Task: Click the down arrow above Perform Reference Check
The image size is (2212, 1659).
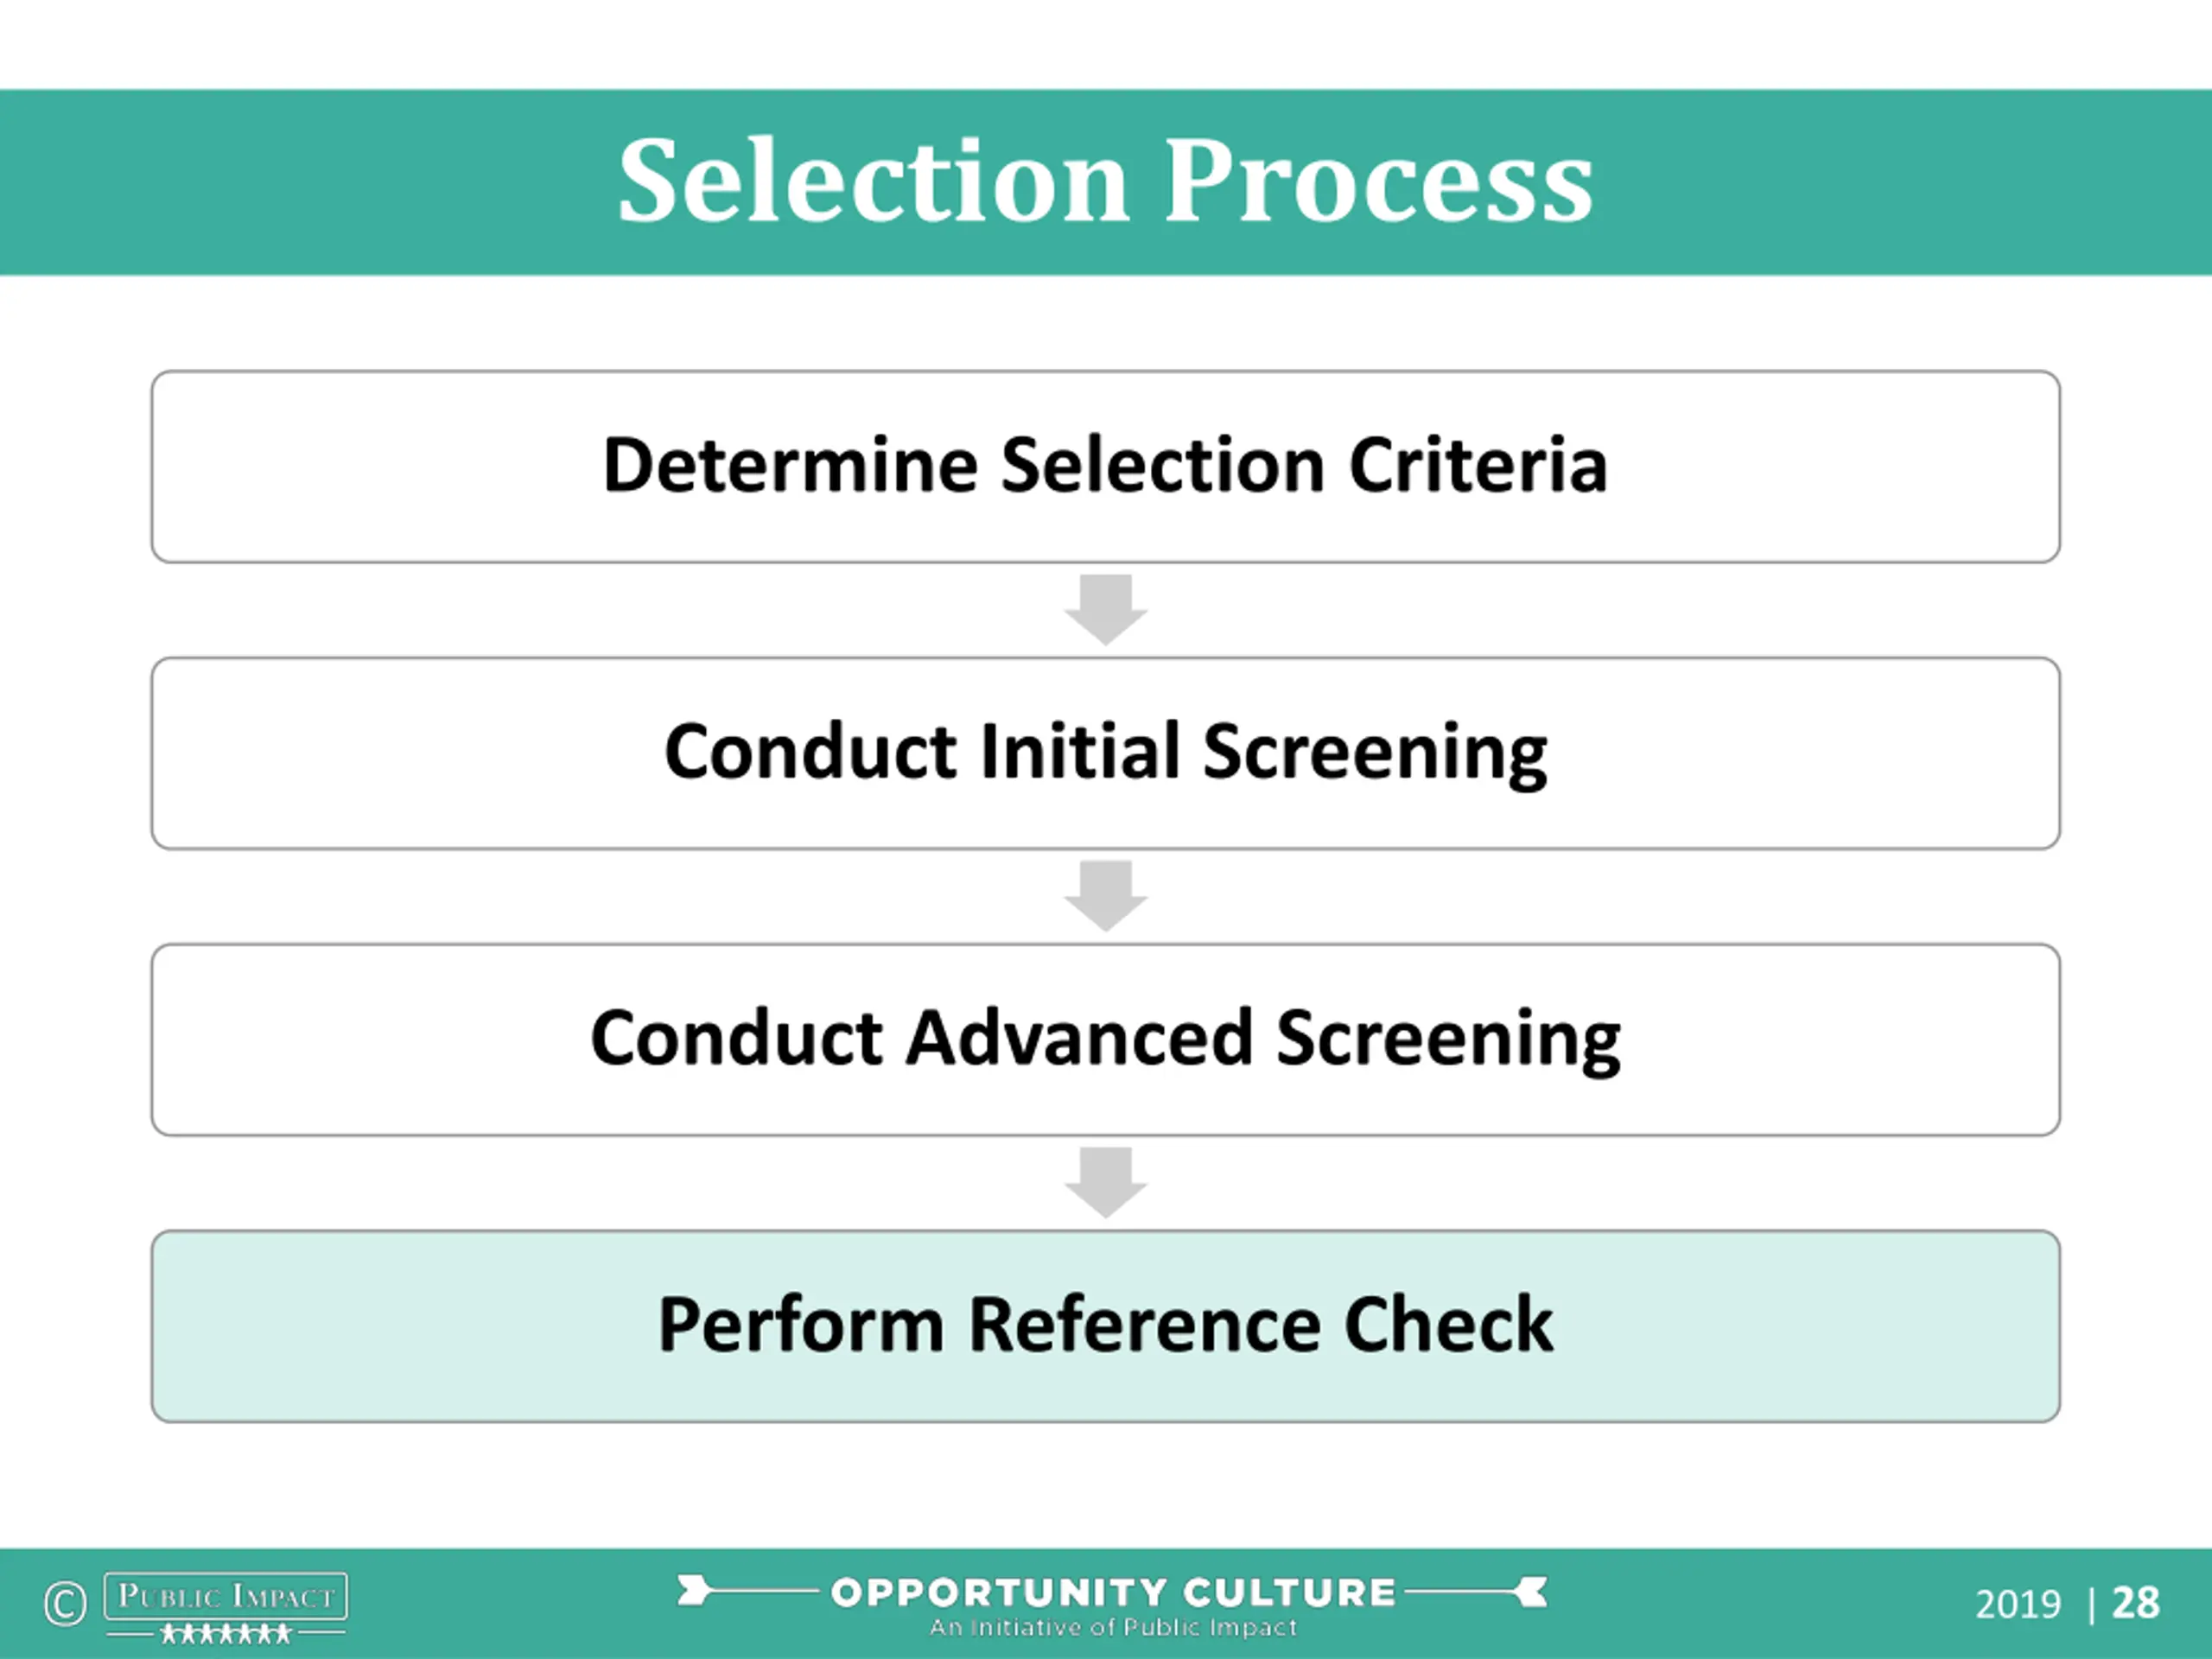Action: tap(1106, 1182)
